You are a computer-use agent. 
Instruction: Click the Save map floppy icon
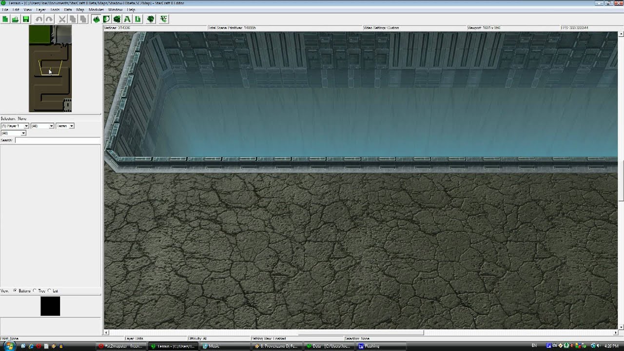pyautogui.click(x=26, y=19)
